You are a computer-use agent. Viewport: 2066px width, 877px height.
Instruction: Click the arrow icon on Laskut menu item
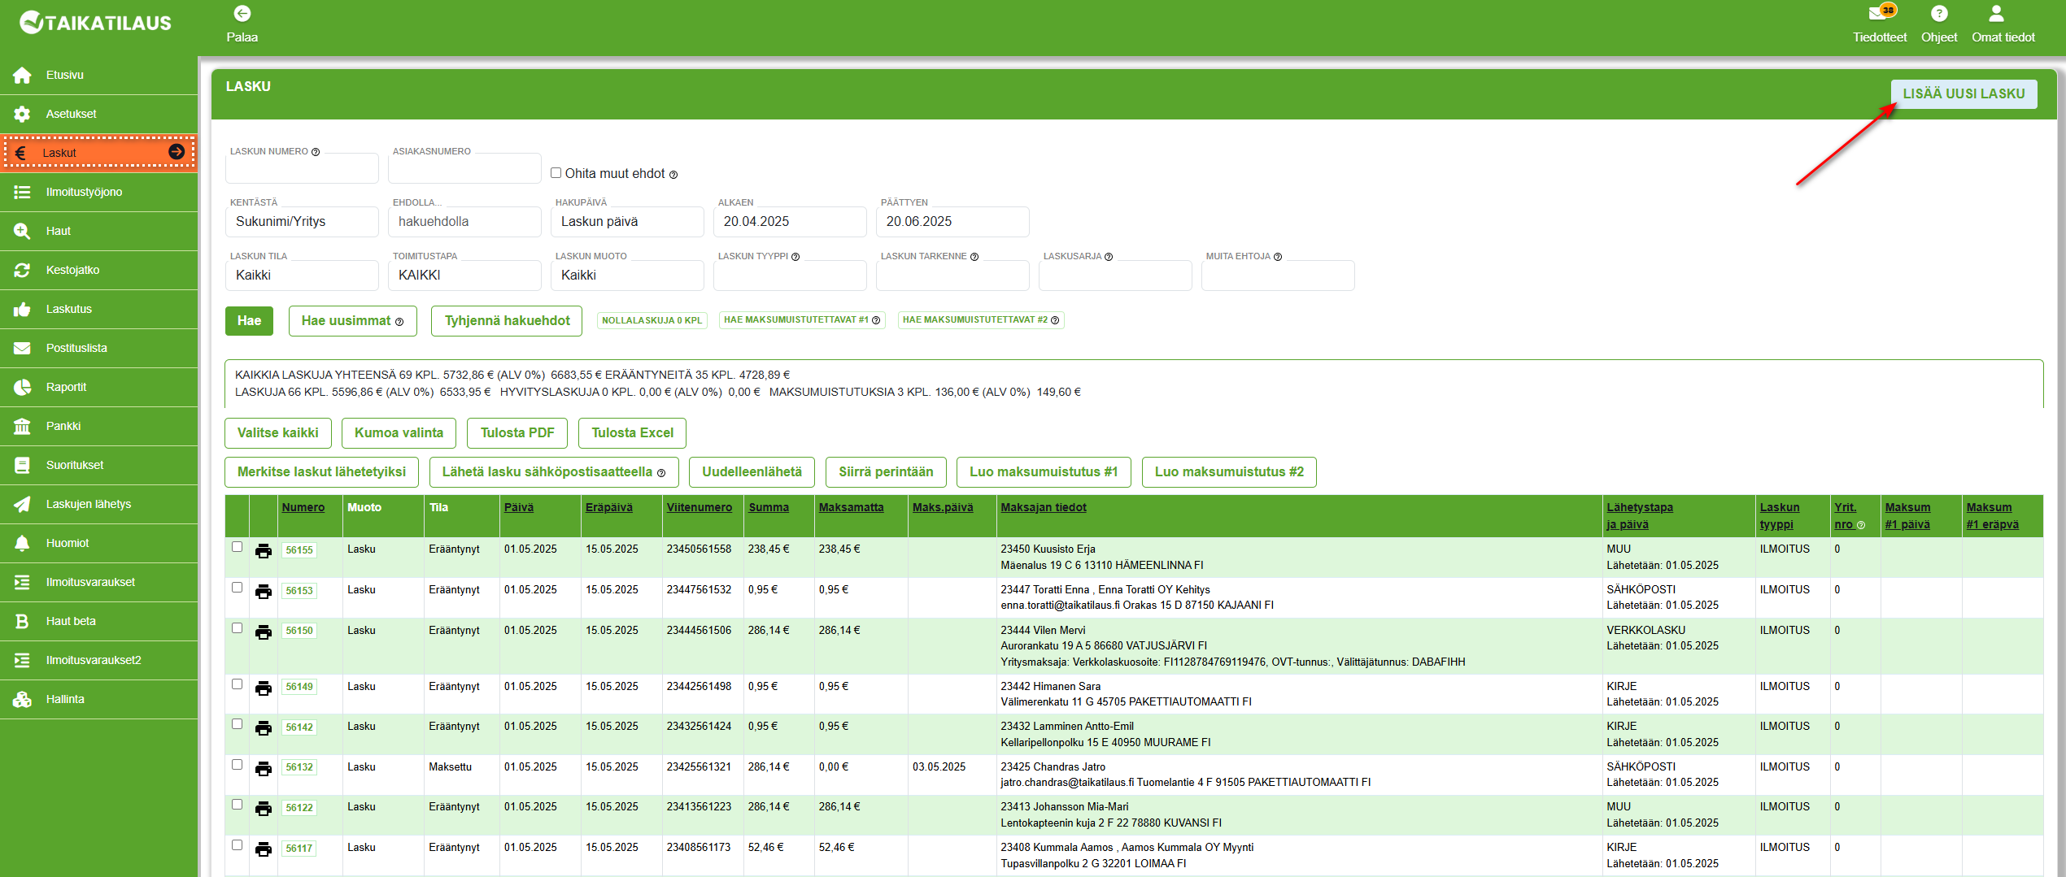point(176,152)
